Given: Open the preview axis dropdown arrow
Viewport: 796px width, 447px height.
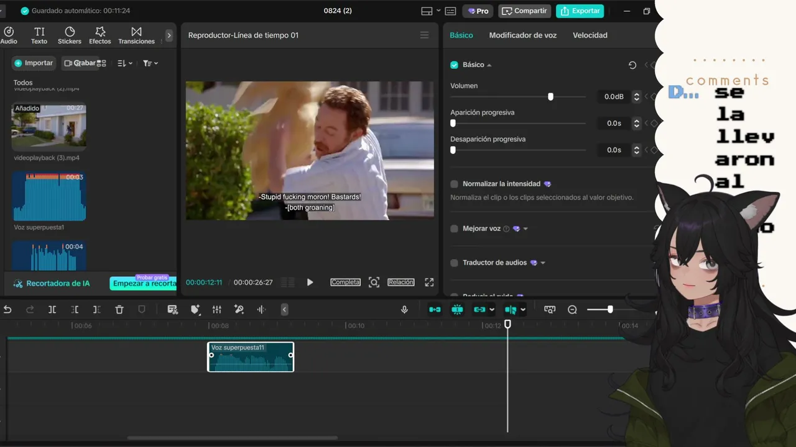Looking at the screenshot, I should click(x=523, y=309).
